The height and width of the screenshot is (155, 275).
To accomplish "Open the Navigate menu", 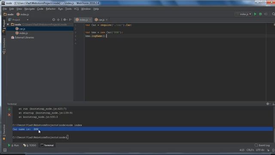I will pos(30,9).
